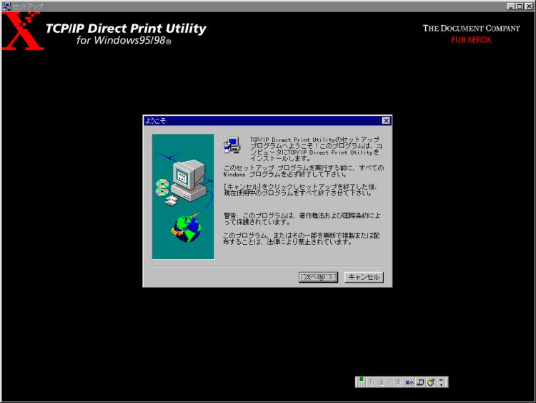The image size is (536, 403).
Task: Click the TCP/IP Direct Print Utility heading
Action: pos(126,29)
